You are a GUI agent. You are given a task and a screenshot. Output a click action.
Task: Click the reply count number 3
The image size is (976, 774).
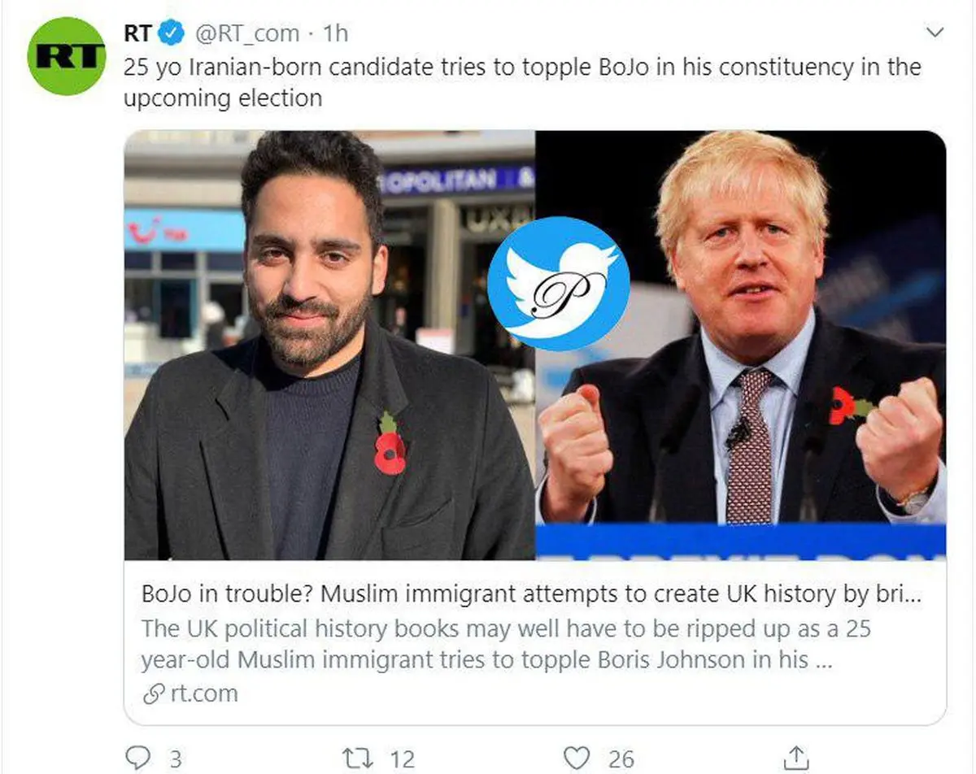click(175, 759)
